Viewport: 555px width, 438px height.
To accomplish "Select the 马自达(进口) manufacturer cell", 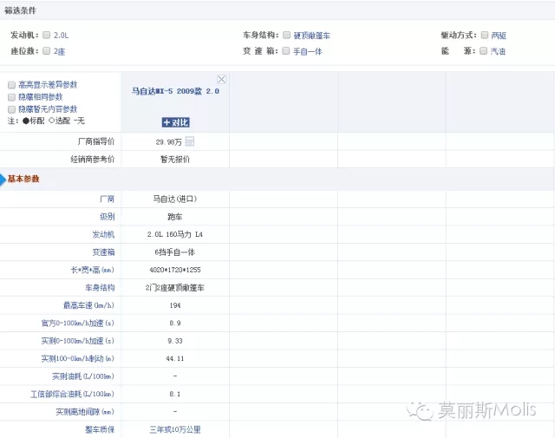I will click(175, 199).
